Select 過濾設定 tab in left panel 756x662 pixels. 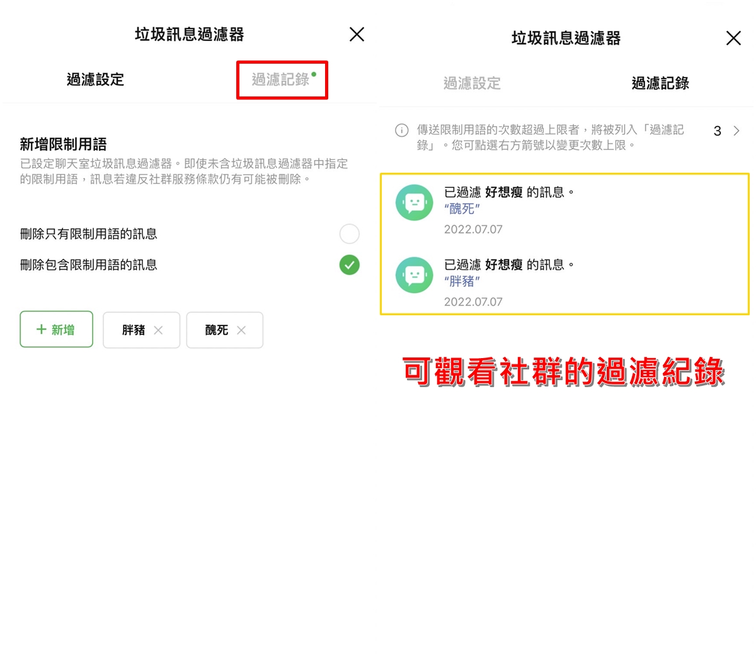pyautogui.click(x=95, y=79)
